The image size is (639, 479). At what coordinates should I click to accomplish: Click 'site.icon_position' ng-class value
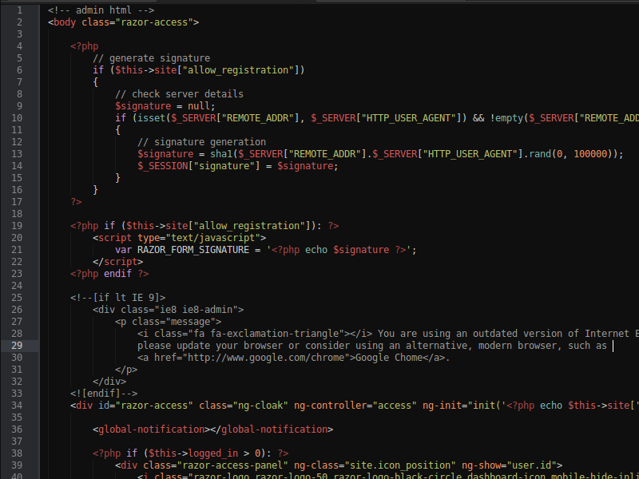click(x=401, y=465)
